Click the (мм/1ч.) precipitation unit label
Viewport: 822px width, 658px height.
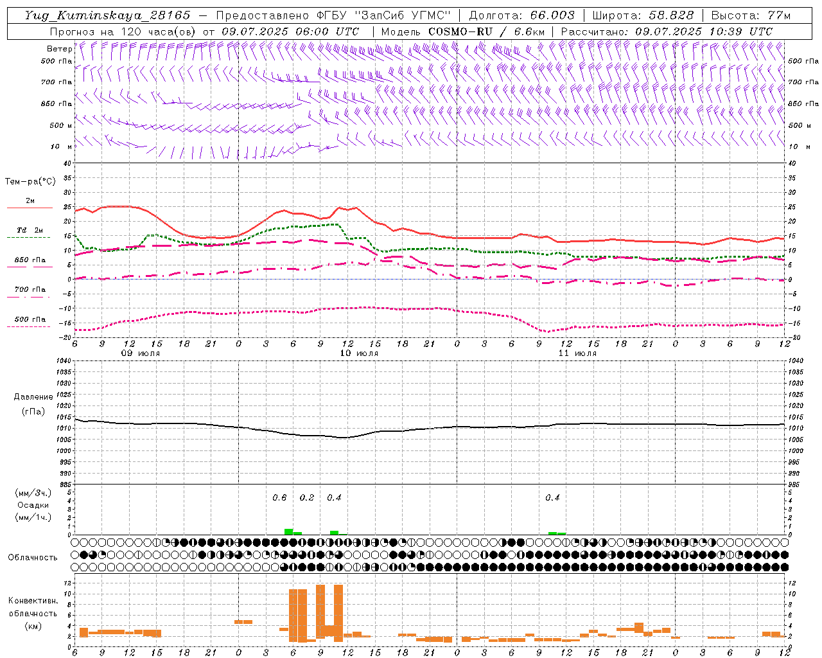(33, 517)
